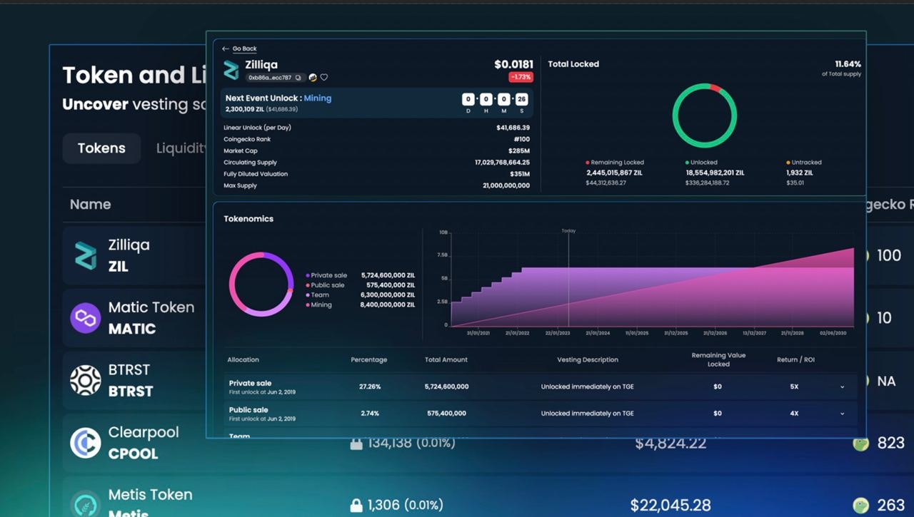
Task: Open the Matic Token row name
Action: (151, 307)
